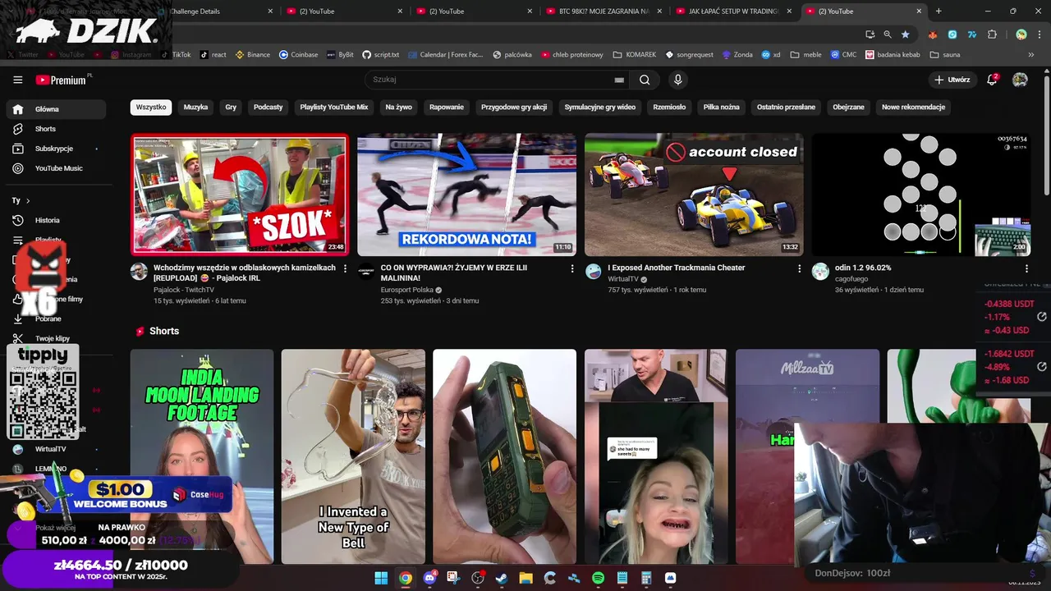Open File Explorer from the taskbar
This screenshot has height=591, width=1051.
(525, 578)
